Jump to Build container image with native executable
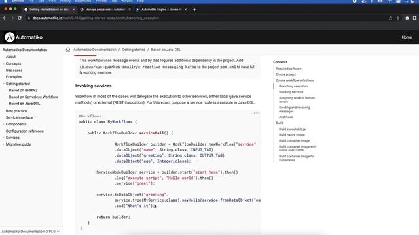The width and height of the screenshot is (419, 235). pos(297,148)
